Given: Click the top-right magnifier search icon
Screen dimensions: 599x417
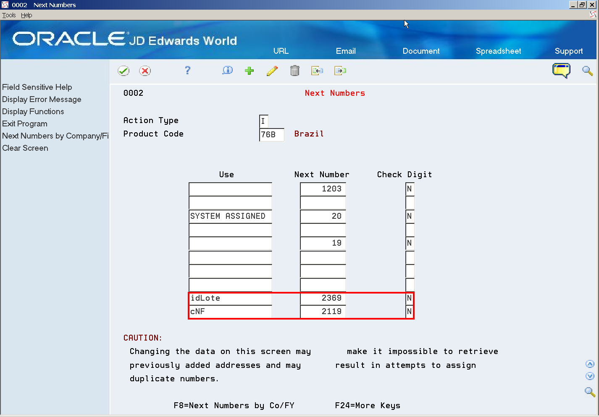Looking at the screenshot, I should click(587, 71).
